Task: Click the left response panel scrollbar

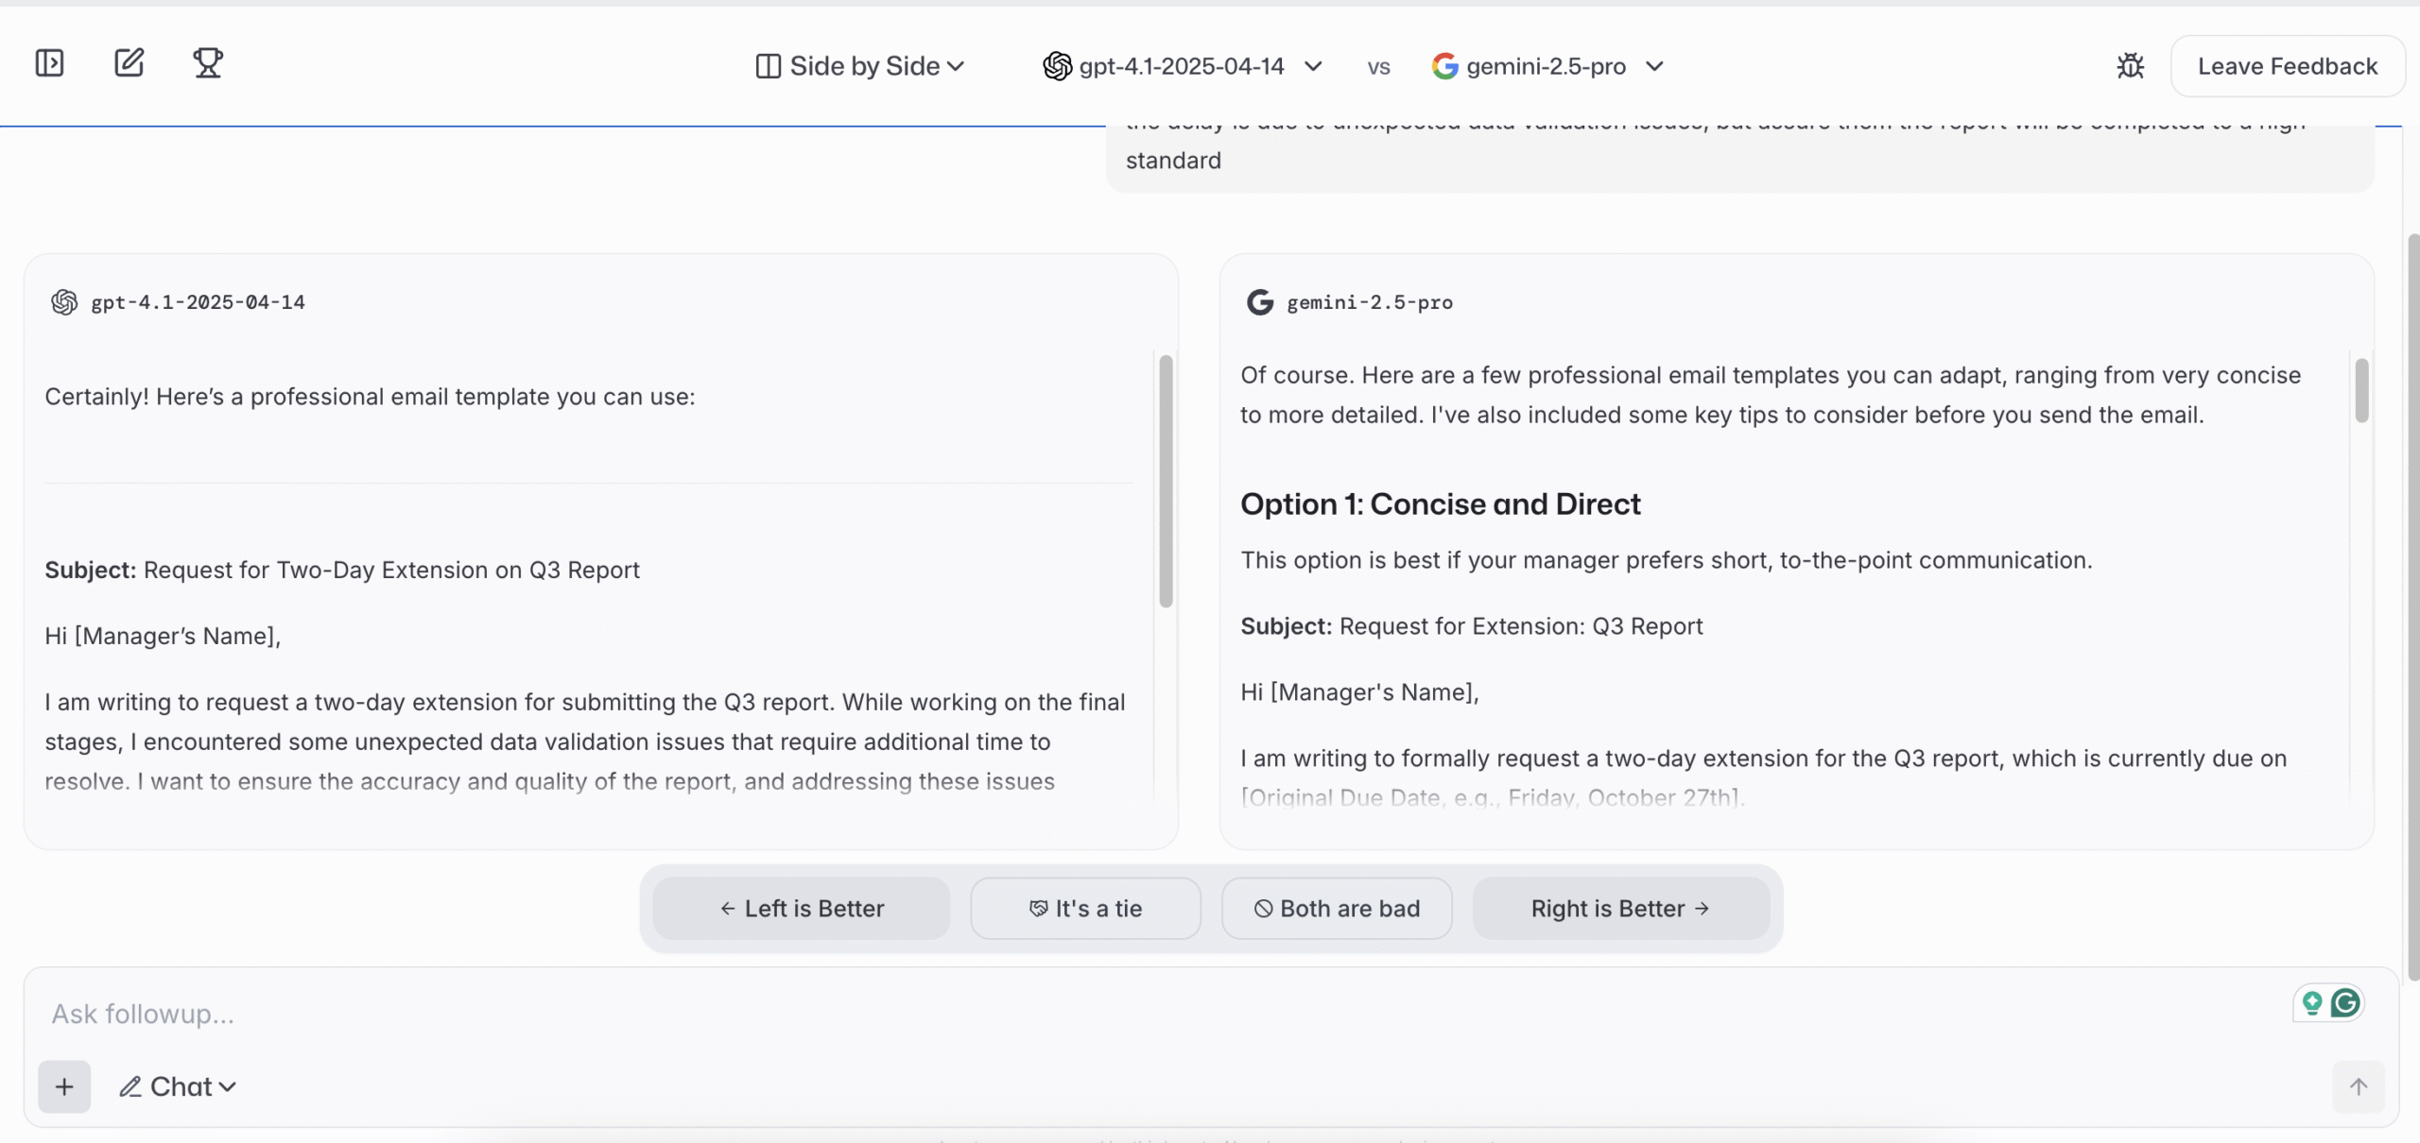Action: click(x=1166, y=481)
